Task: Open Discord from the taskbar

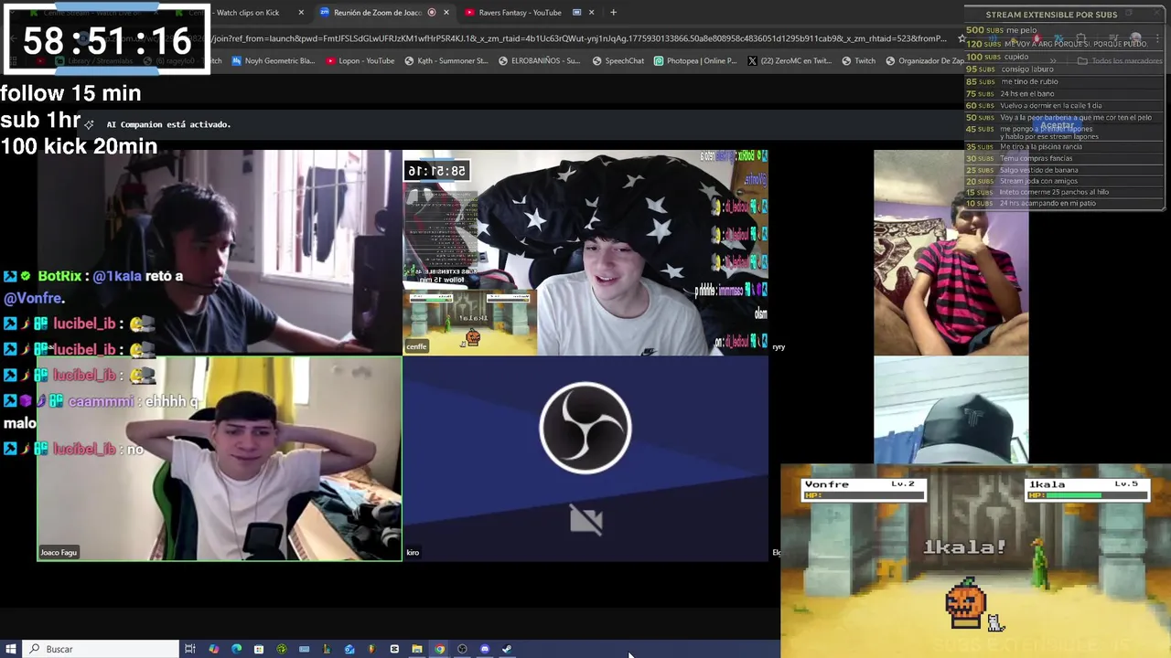Action: (x=485, y=649)
